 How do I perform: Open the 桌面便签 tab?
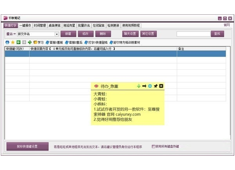tap(54, 26)
